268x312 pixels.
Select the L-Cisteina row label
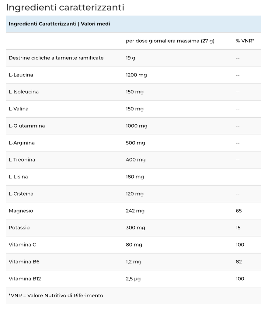coord(21,194)
